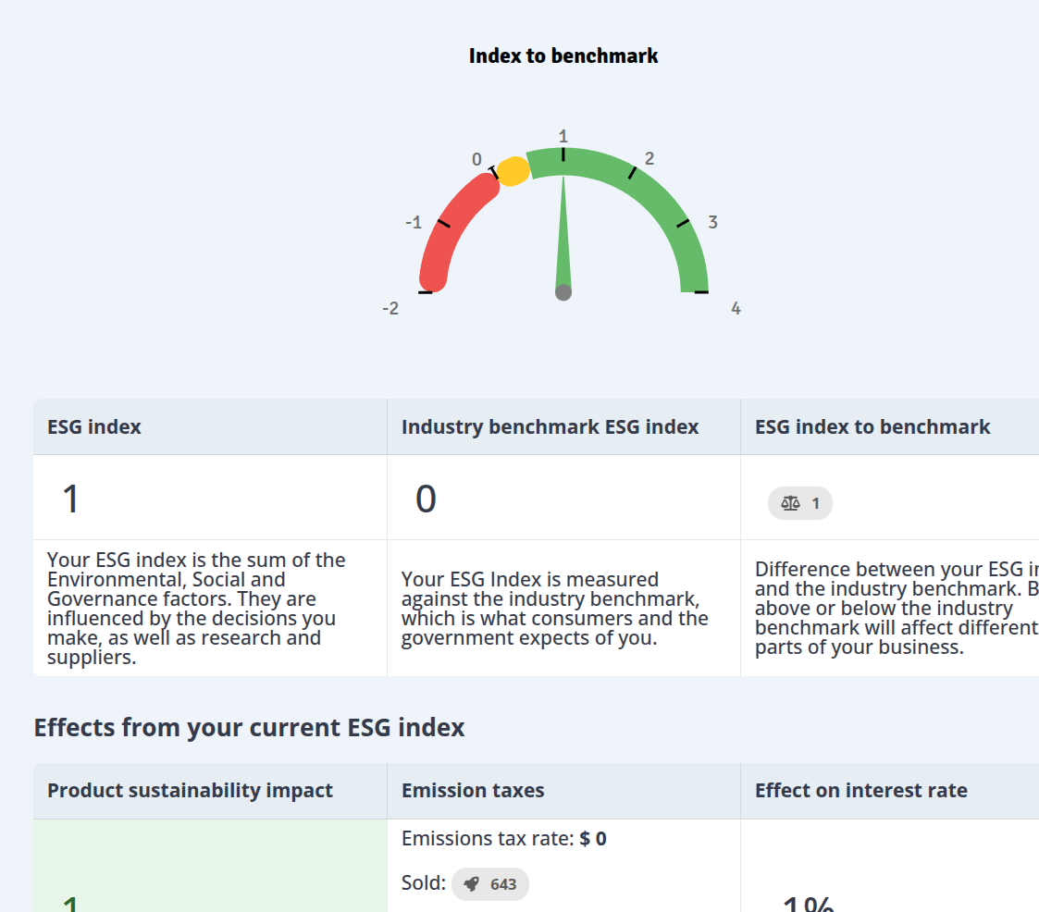
Task: Click the Sold 643 badge
Action: (x=490, y=884)
